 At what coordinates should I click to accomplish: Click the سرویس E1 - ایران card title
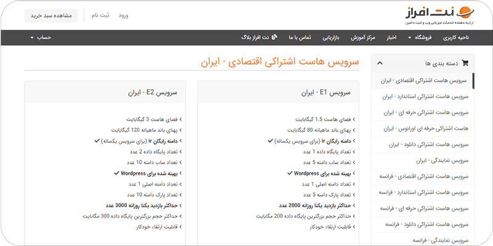(326, 93)
